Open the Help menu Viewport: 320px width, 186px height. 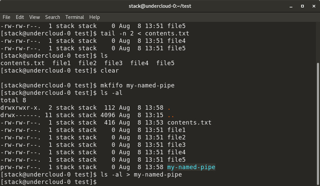pos(94,17)
